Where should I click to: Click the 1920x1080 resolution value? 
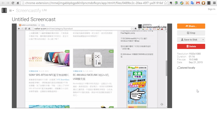point(195,54)
